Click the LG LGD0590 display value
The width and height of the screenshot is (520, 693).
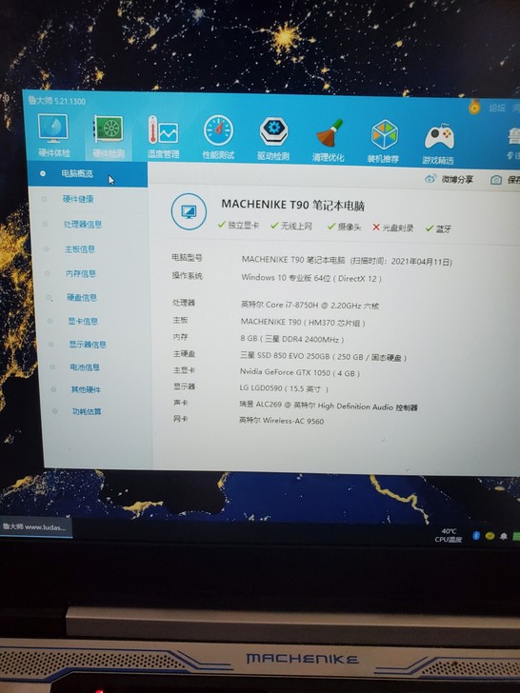tap(284, 389)
